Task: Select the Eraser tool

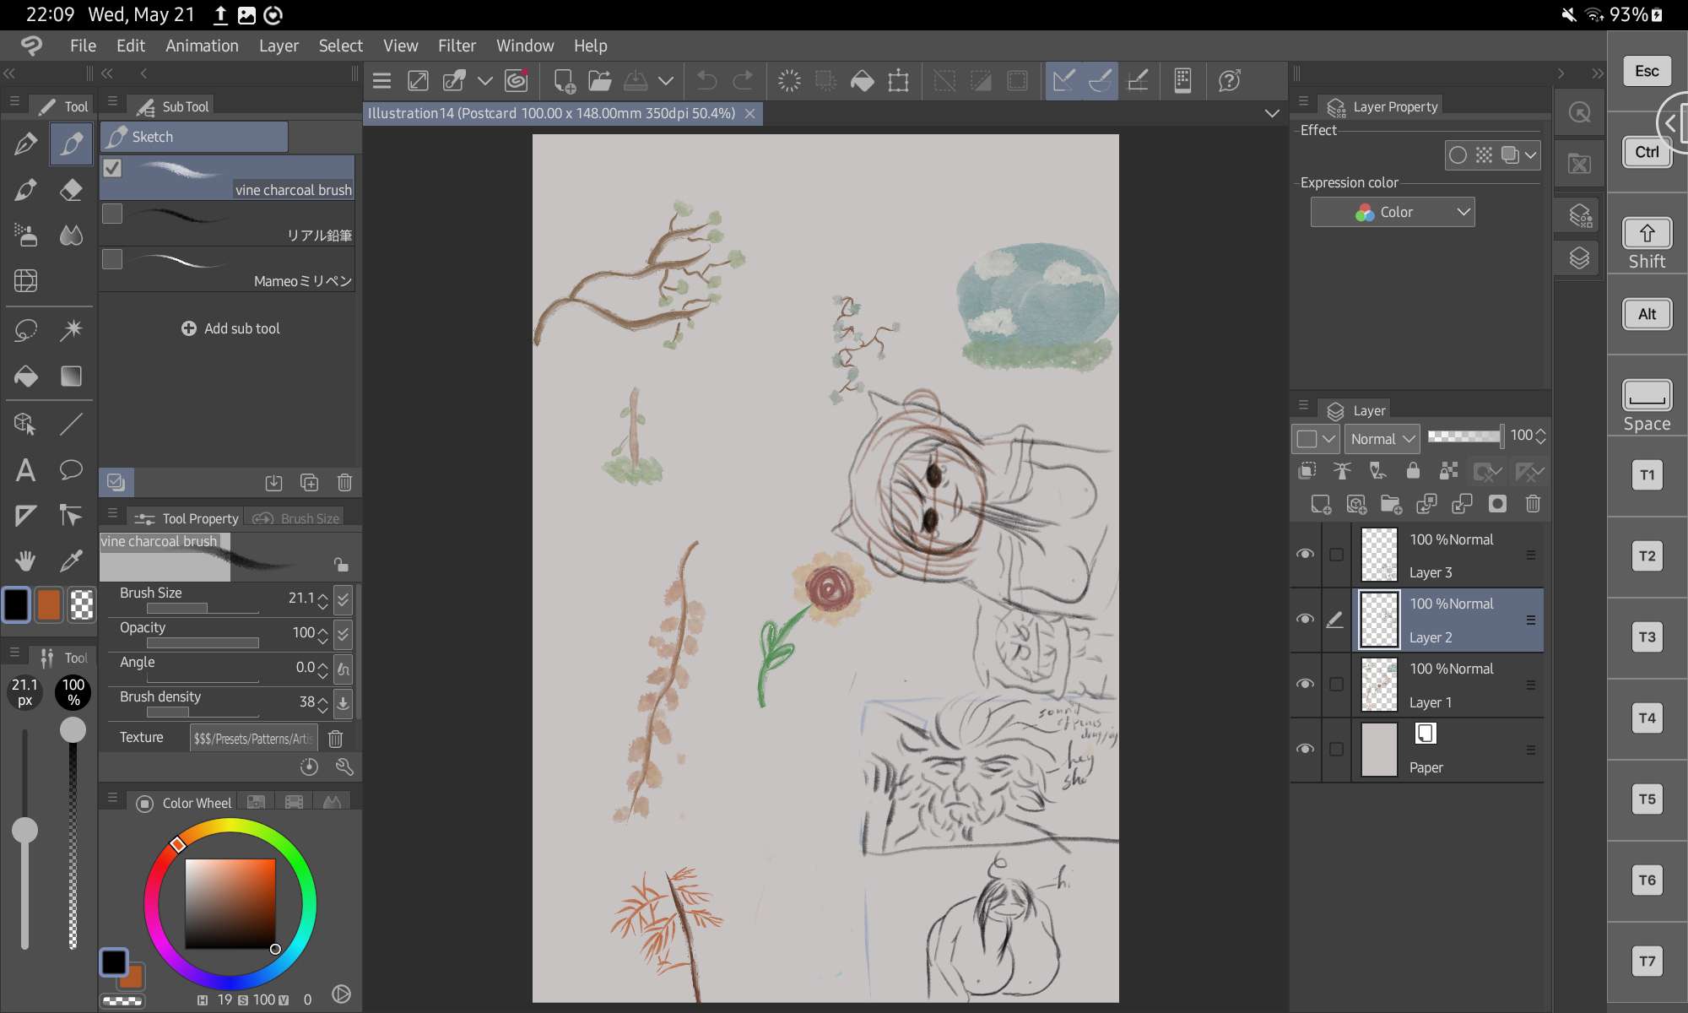Action: tap(72, 190)
